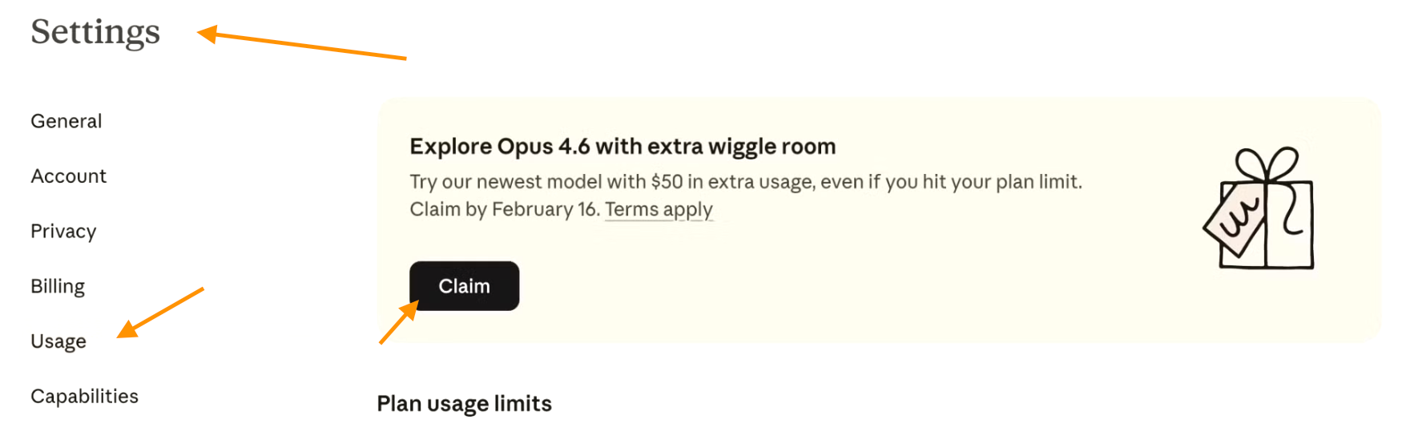1410x436 pixels.
Task: Click empty area of the promo banner card
Action: [x=881, y=289]
